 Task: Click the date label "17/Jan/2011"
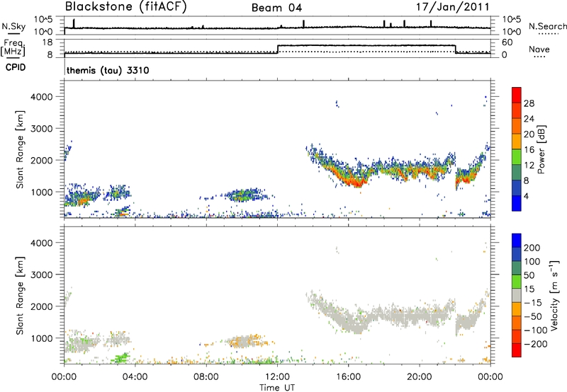[x=453, y=6]
